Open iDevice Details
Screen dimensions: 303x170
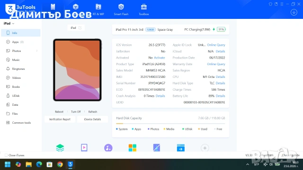(x=92, y=119)
